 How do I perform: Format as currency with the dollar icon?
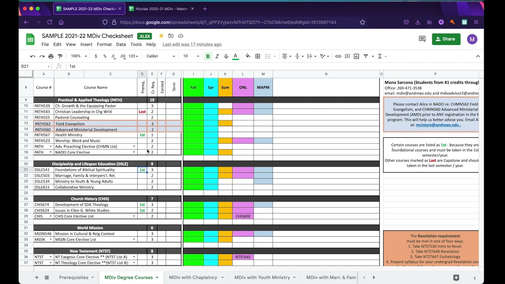(95, 56)
